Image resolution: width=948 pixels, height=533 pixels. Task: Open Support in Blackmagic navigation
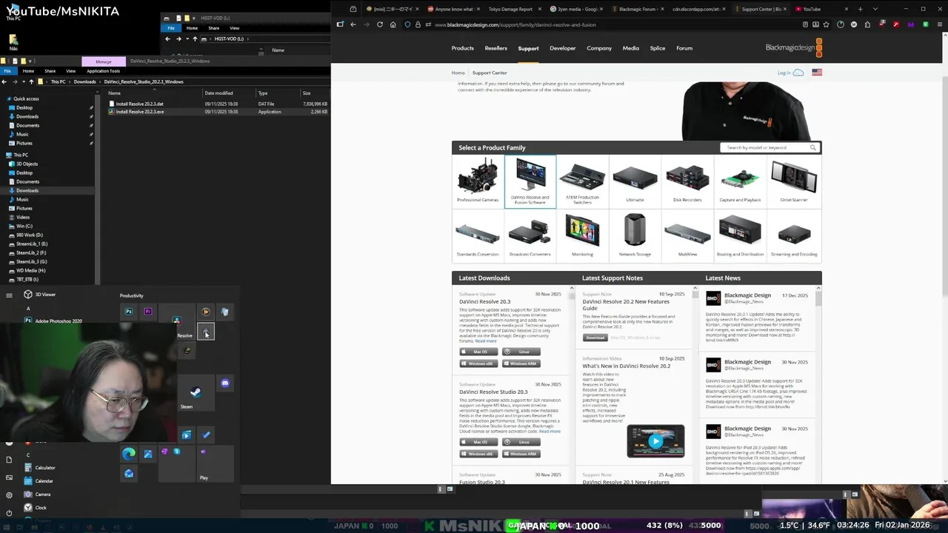(x=528, y=48)
